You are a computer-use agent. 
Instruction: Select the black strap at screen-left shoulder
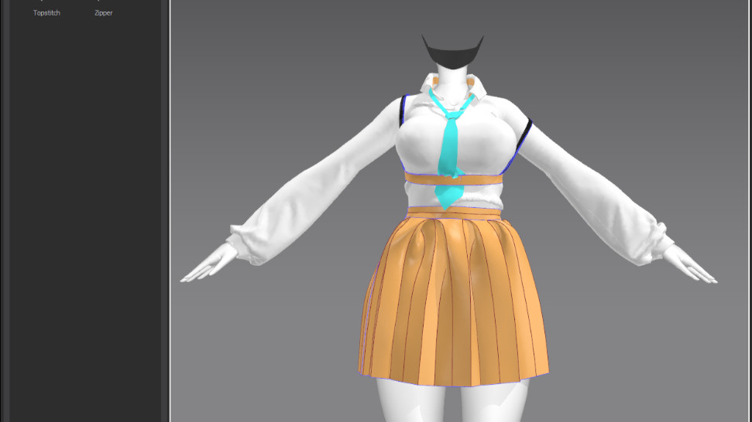399,114
